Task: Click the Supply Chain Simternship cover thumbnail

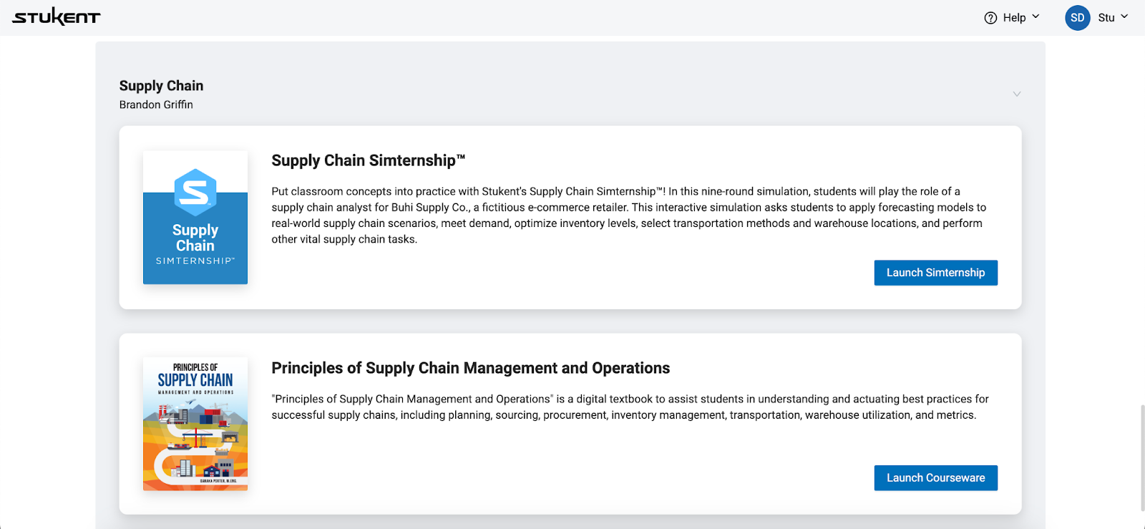Action: (x=195, y=218)
